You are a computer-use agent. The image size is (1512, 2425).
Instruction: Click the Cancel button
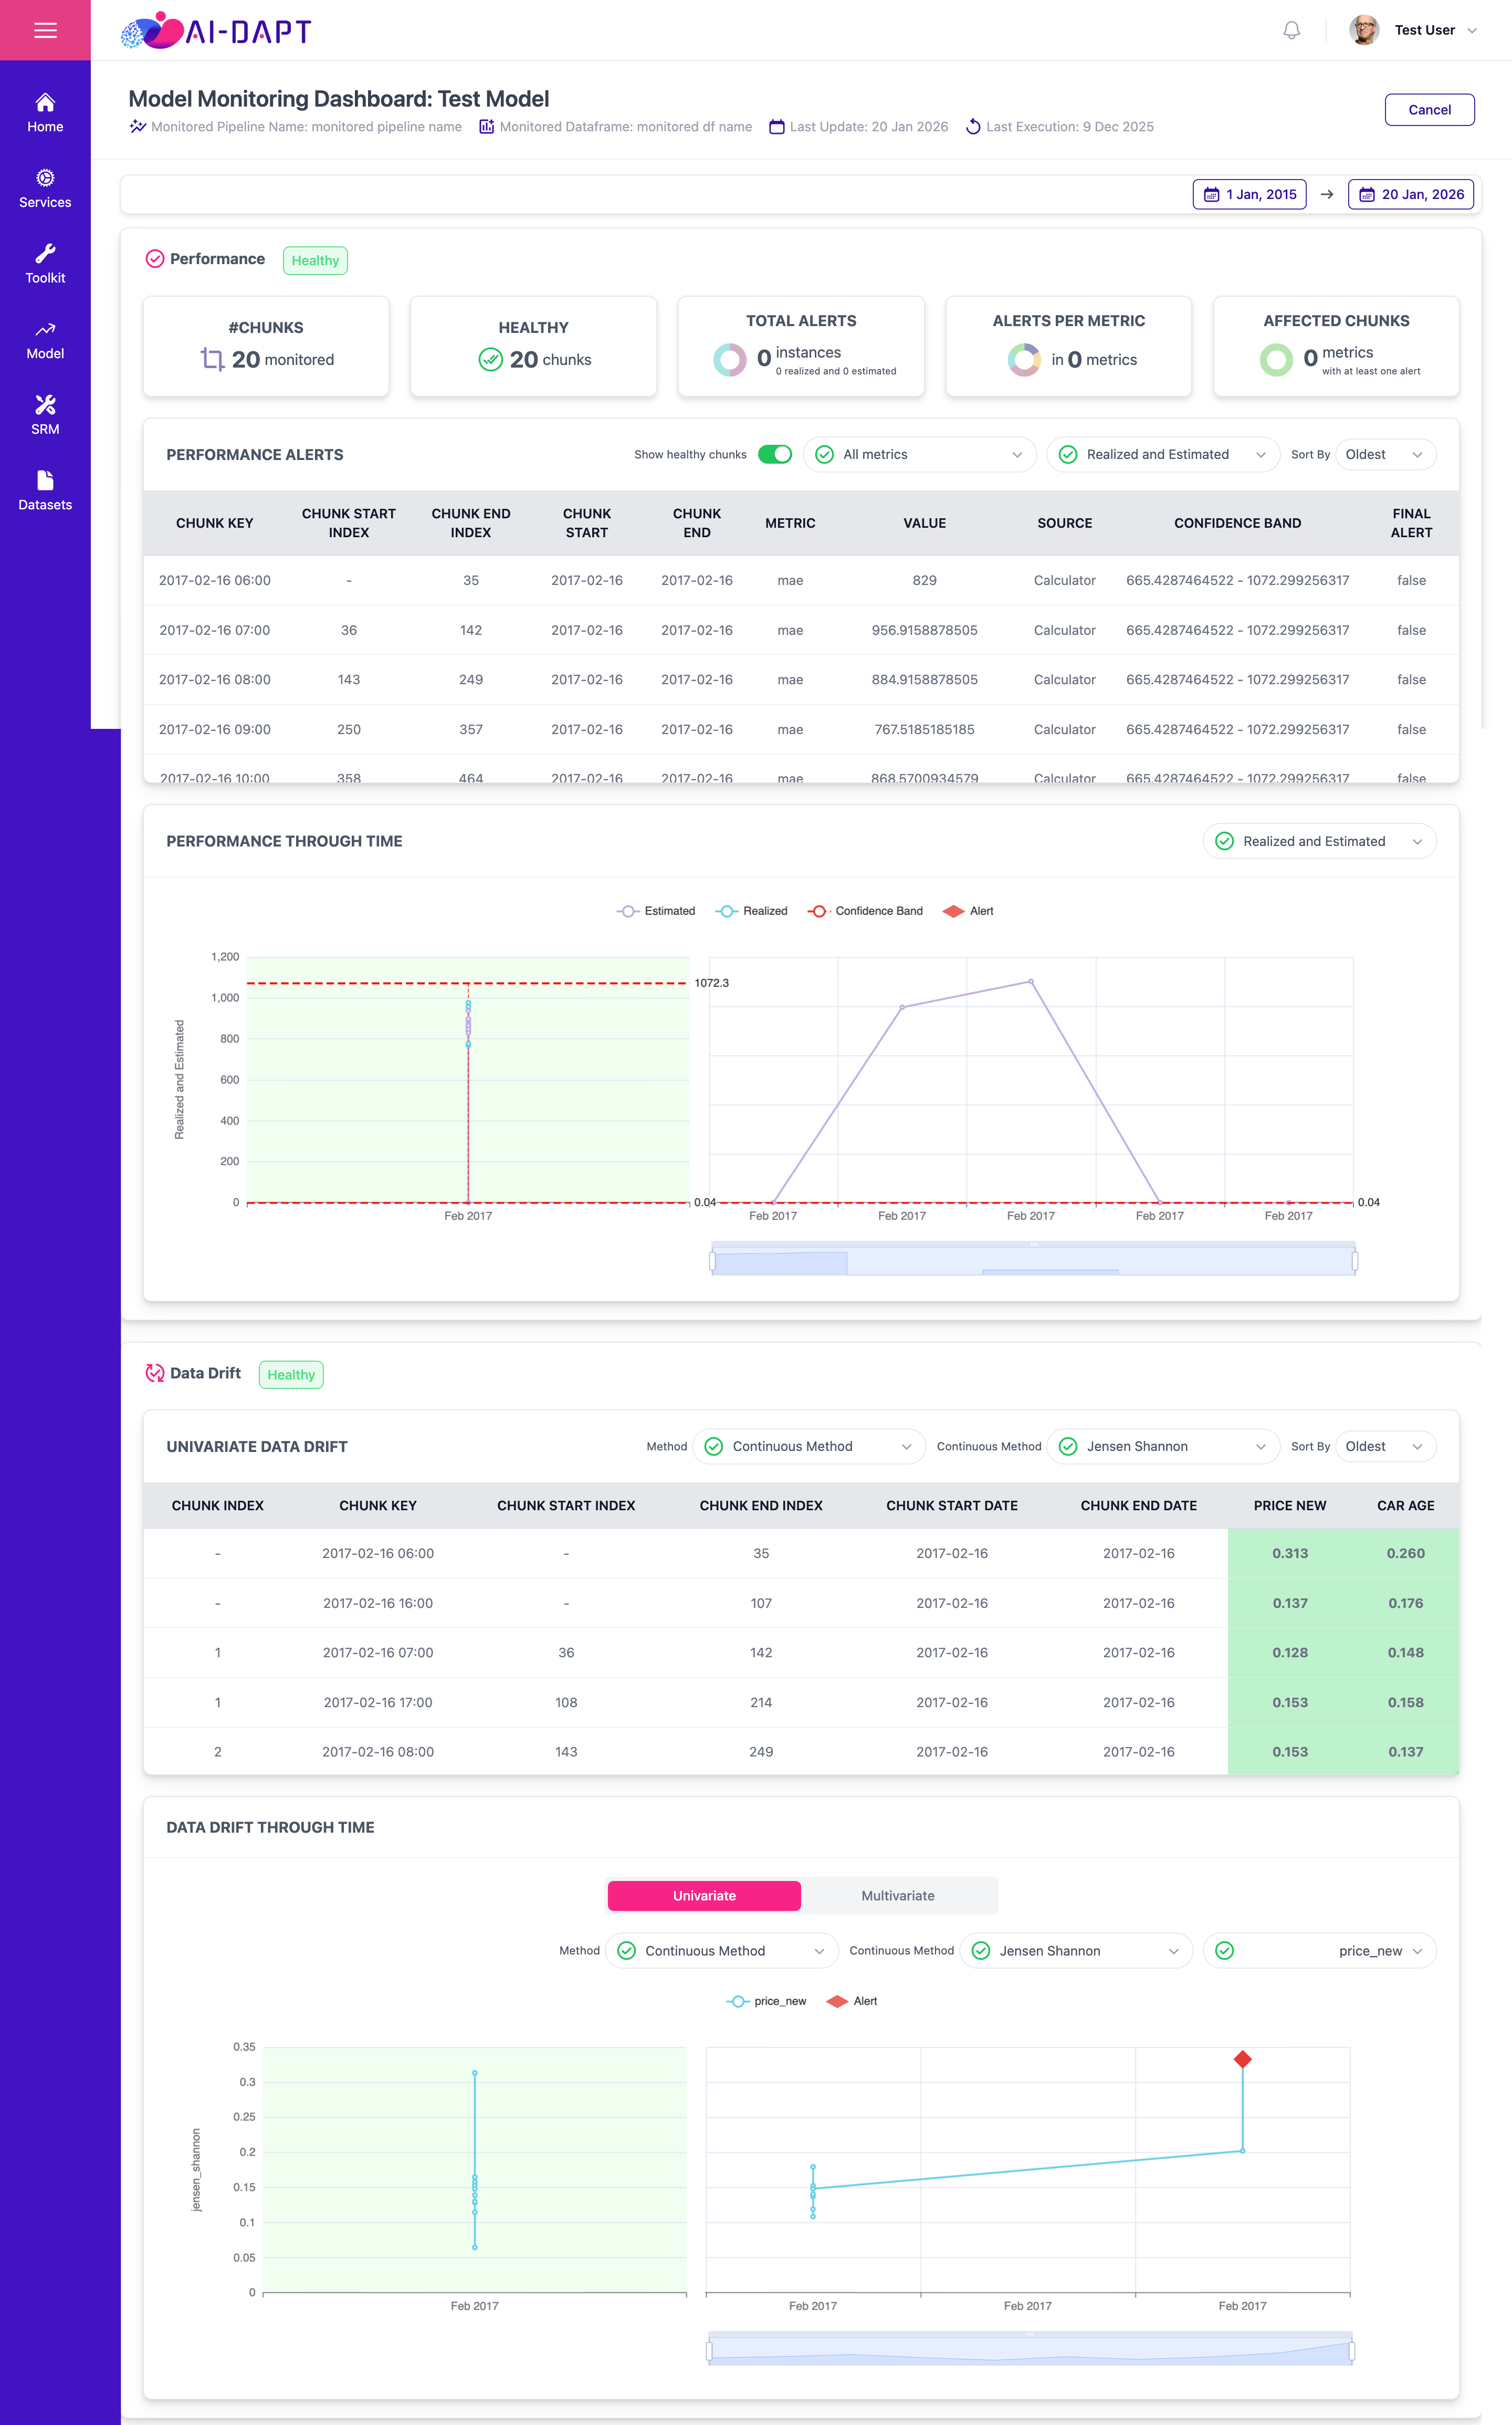point(1429,110)
